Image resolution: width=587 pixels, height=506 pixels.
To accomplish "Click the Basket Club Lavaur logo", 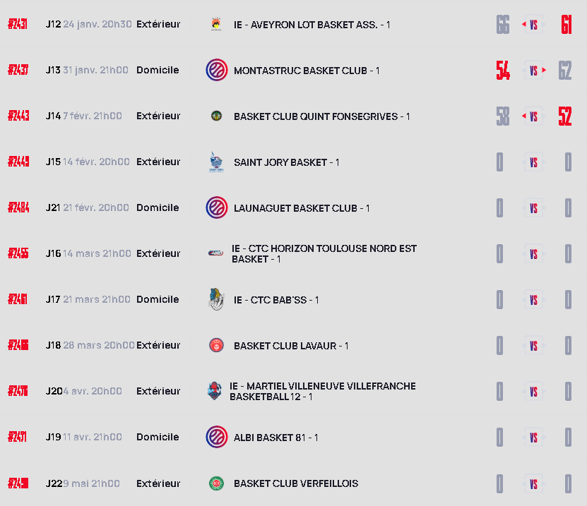I will 216,346.
